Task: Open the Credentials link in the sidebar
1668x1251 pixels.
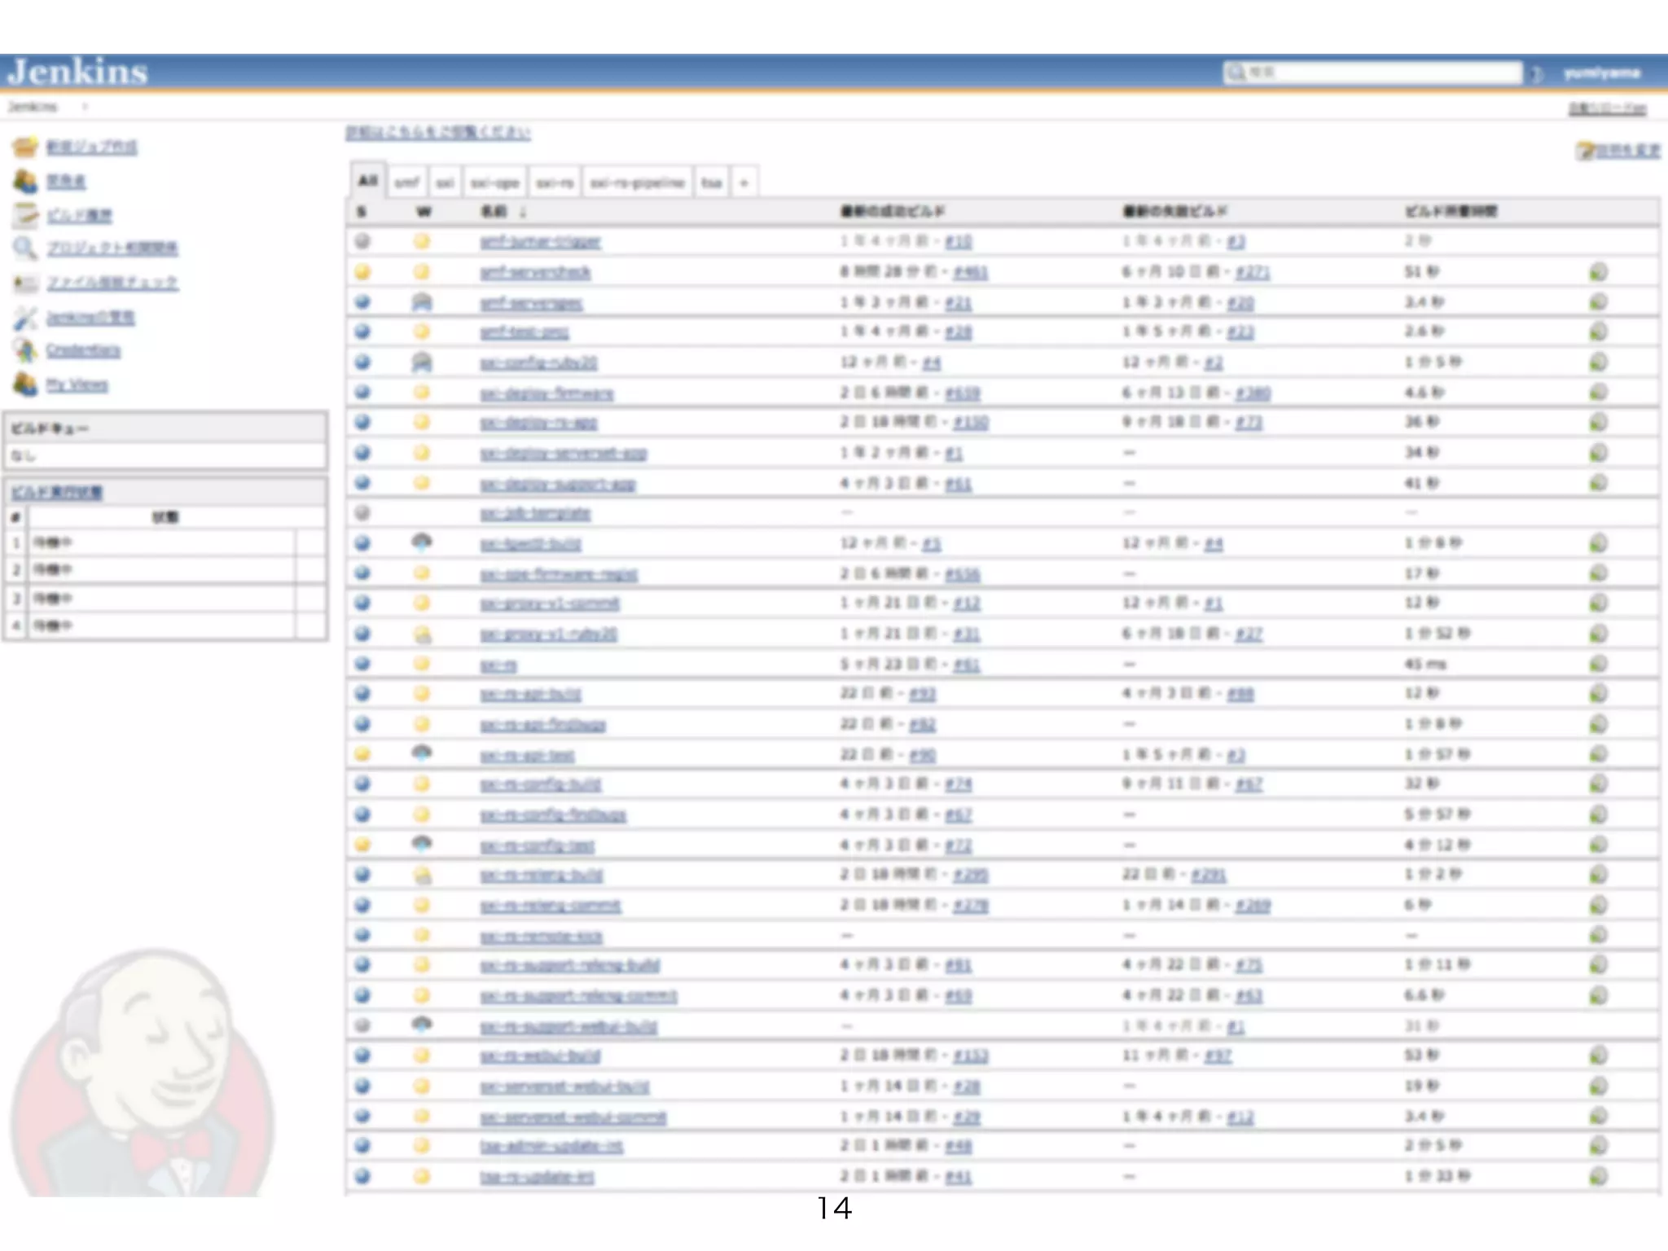Action: coord(83,350)
